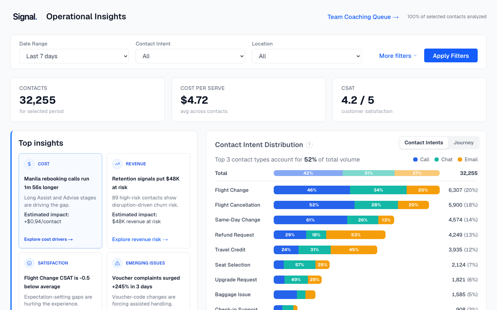This screenshot has width=497, height=310.
Task: Click the 100% of selected contacts analyzed text
Action: coord(447,17)
